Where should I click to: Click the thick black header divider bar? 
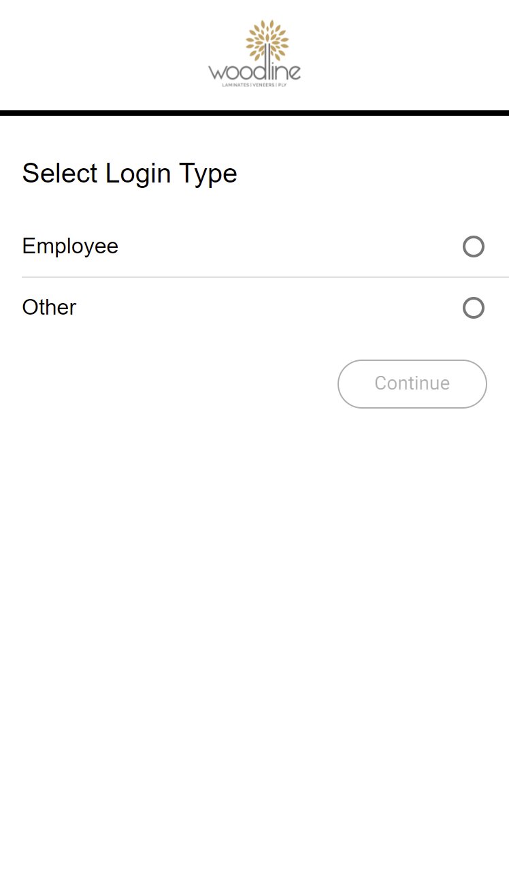point(255,113)
